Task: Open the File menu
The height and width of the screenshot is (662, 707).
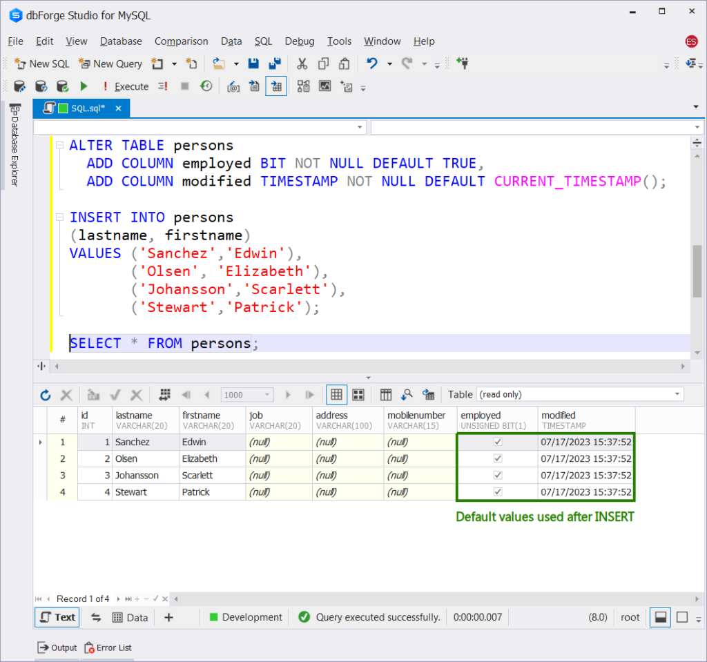Action: pos(15,41)
